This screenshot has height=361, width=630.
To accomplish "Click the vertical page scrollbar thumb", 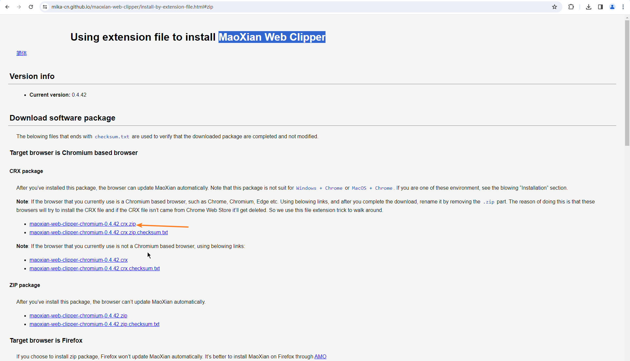I will (x=627, y=82).
